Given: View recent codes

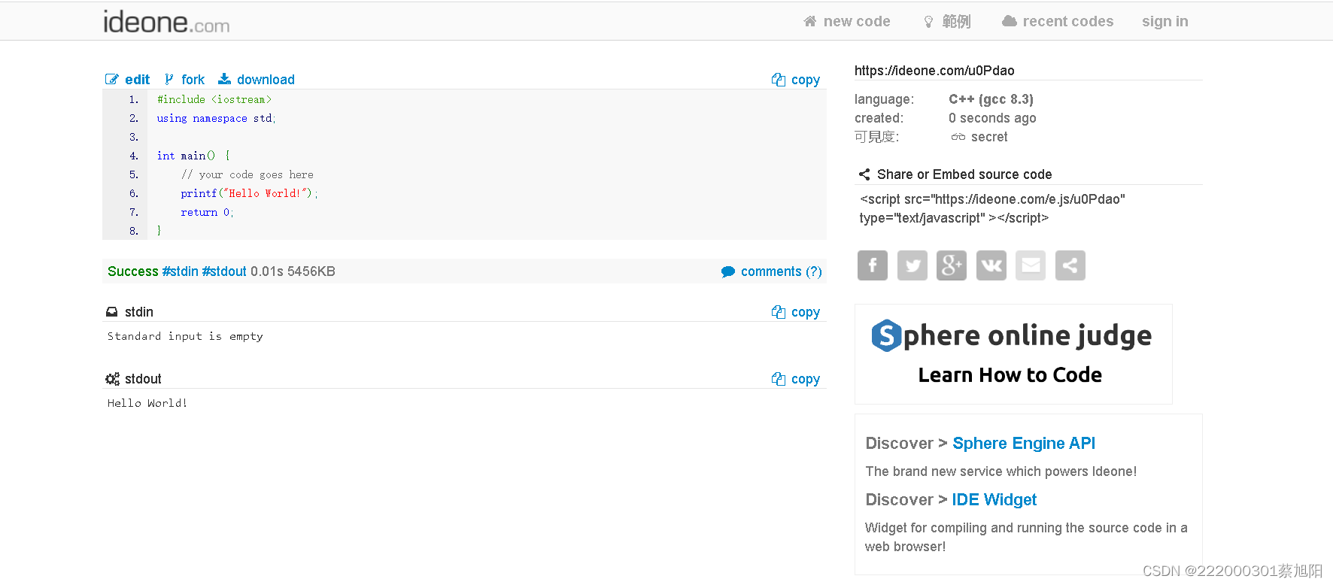Looking at the screenshot, I should coord(1067,21).
